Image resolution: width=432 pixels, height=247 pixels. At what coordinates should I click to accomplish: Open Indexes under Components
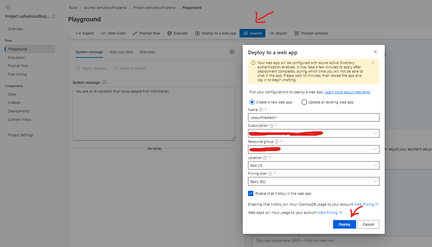[x=14, y=102]
